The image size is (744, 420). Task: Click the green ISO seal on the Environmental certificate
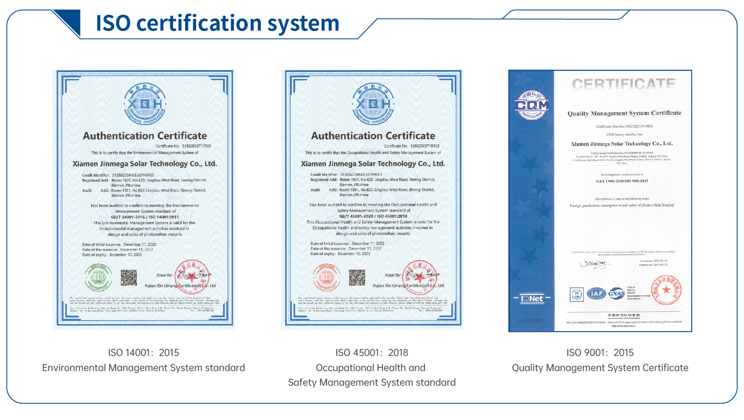click(98, 277)
